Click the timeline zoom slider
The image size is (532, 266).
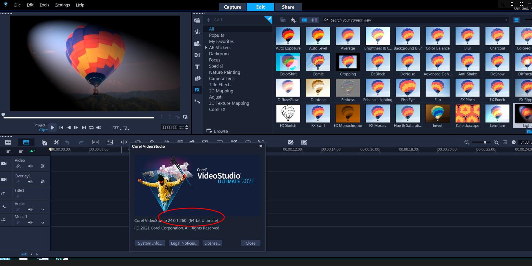(x=481, y=142)
